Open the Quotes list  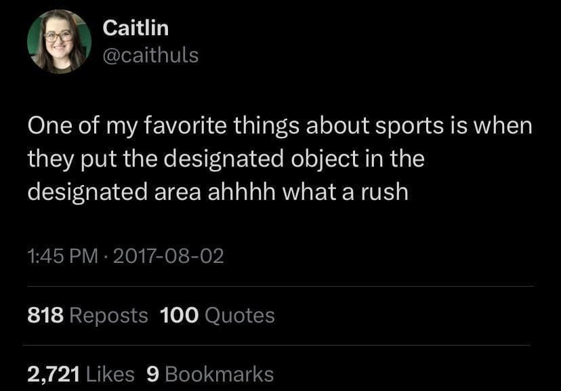239,315
